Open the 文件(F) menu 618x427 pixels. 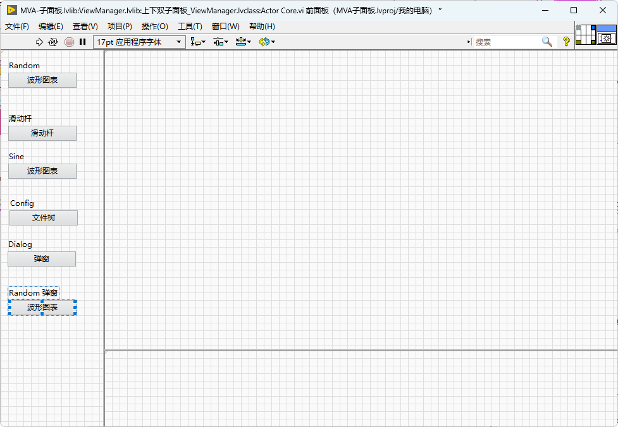click(17, 27)
